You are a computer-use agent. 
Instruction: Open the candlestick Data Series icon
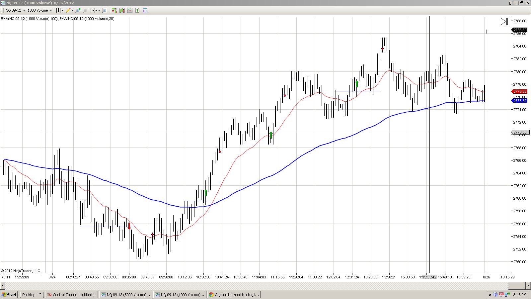pyautogui.click(x=122, y=10)
